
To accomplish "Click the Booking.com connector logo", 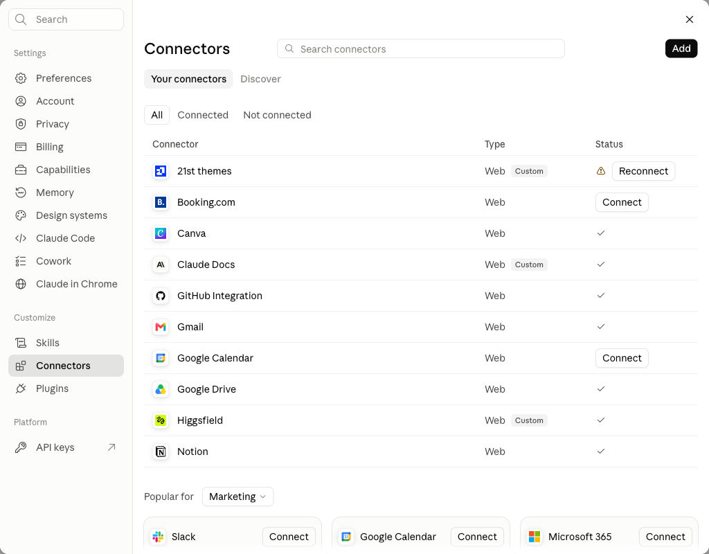I will coord(161,202).
